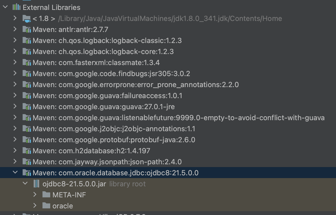This screenshot has width=336, height=215.
Task: Click the guava failureaccess library icon
Action: (x=26, y=96)
